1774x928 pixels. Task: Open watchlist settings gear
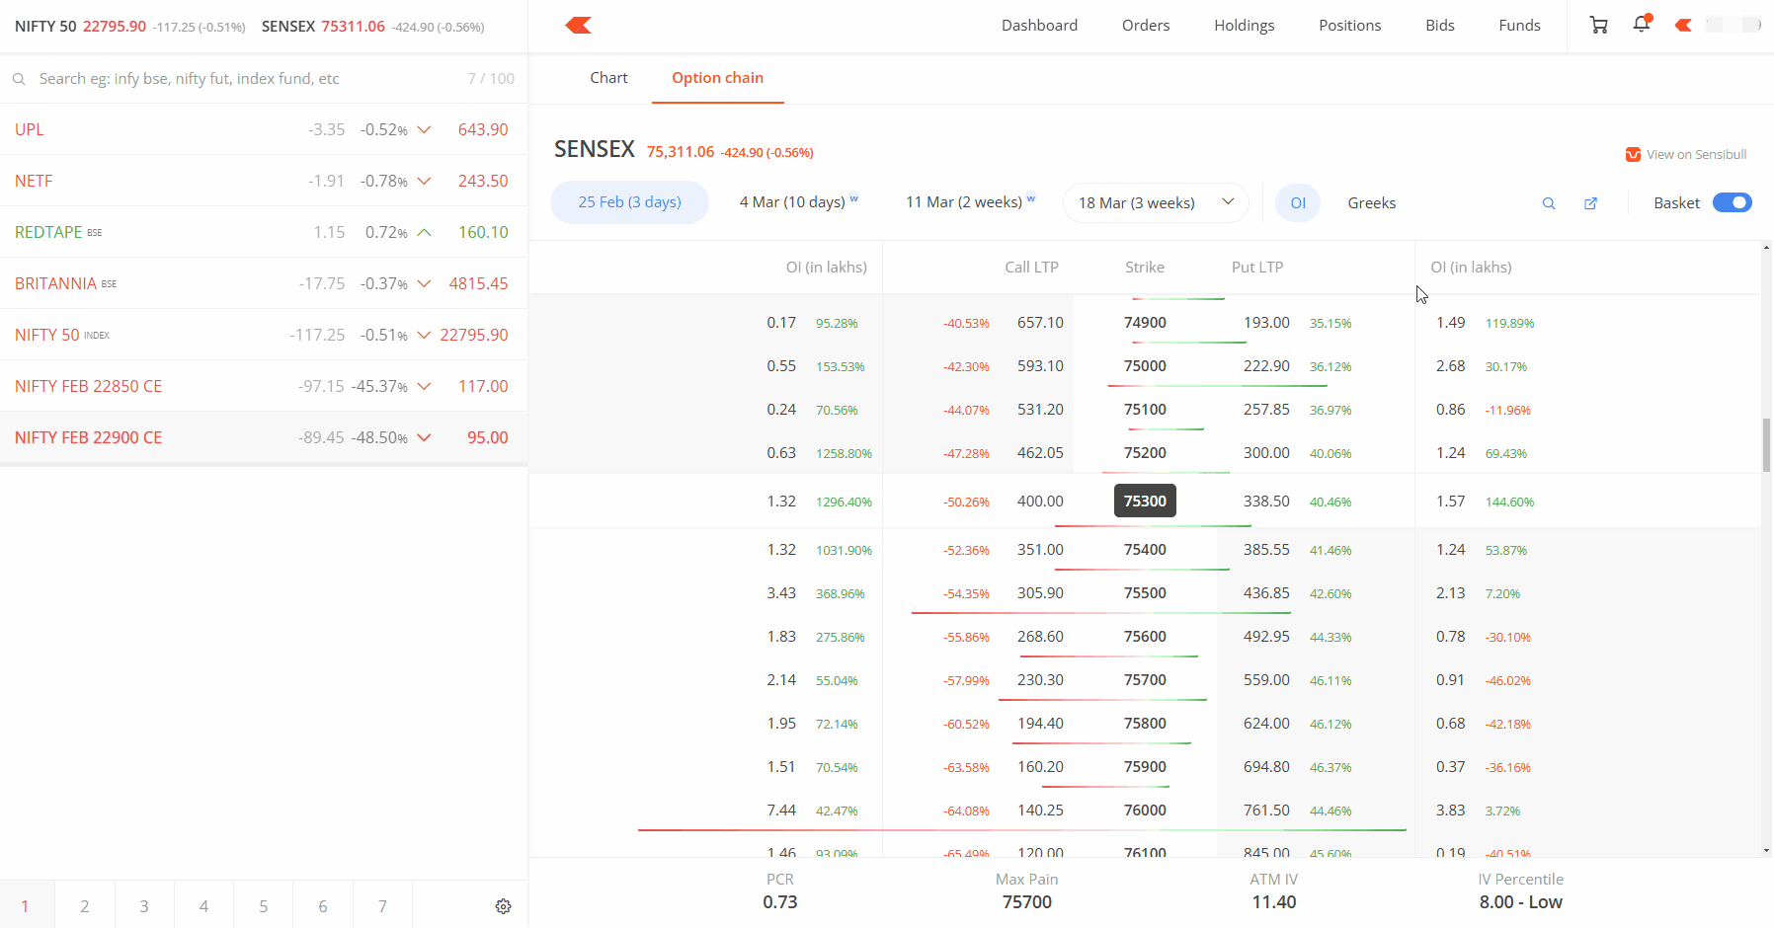click(x=503, y=906)
